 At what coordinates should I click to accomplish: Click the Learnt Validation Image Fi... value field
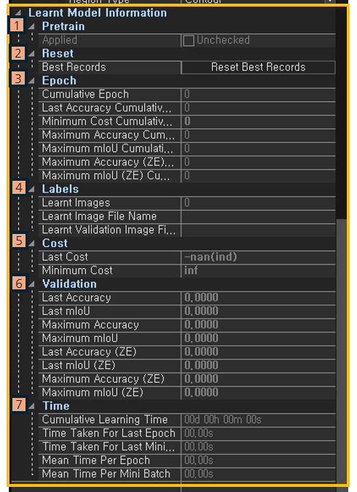pyautogui.click(x=258, y=230)
